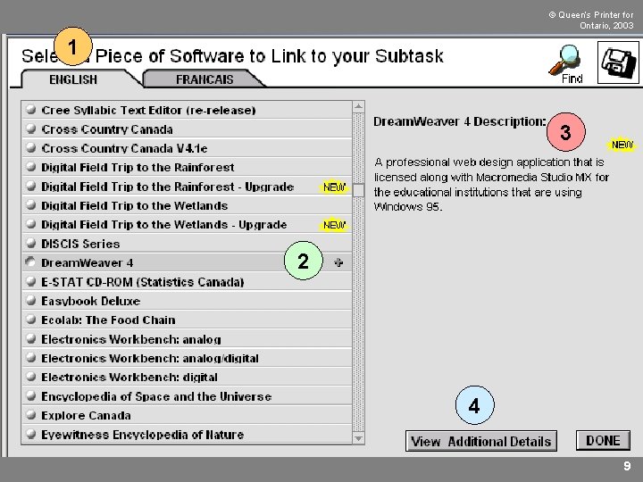Switch to the ENGLISH tab

point(73,79)
